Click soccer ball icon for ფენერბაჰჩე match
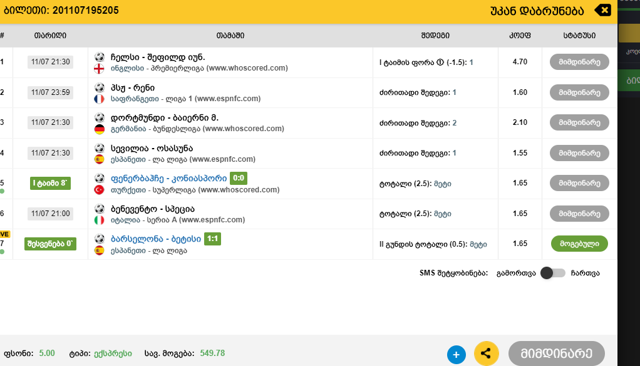This screenshot has height=366, width=640. pos(99,179)
